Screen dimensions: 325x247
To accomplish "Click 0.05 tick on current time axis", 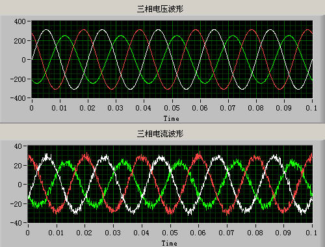I will 170,233.
